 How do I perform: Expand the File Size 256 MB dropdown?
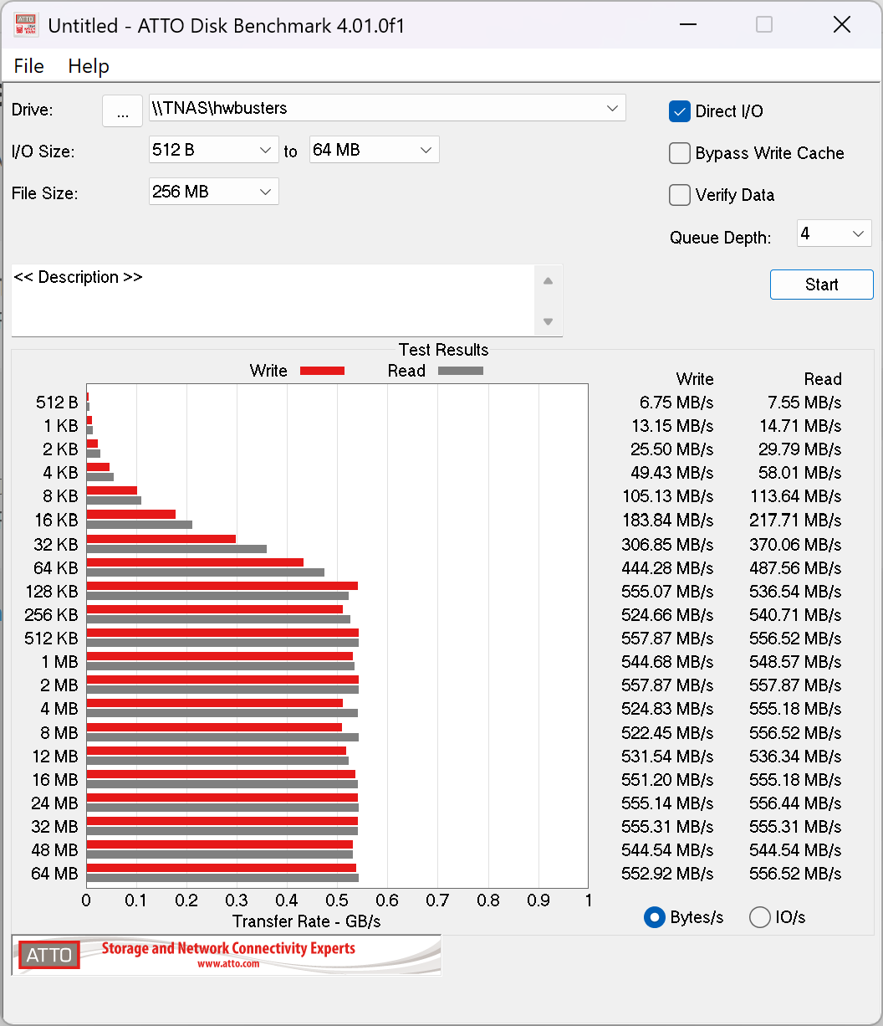pyautogui.click(x=265, y=192)
